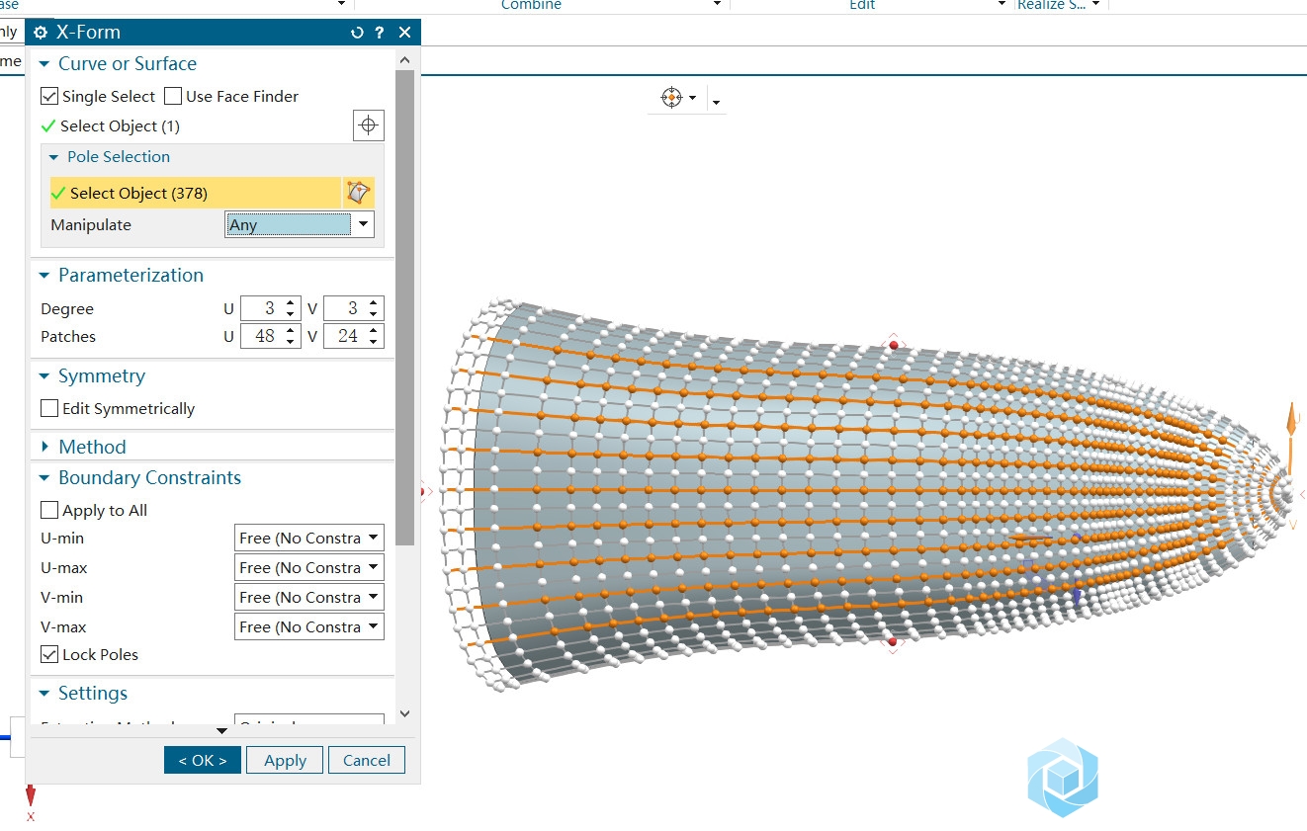Collapse the Symmetry section
Image resolution: width=1307 pixels, height=831 pixels.
pos(44,376)
